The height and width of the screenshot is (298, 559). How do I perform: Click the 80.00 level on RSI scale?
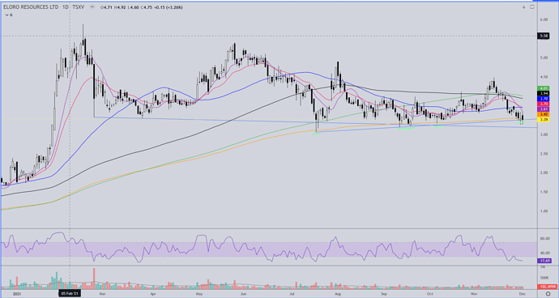tap(545, 239)
